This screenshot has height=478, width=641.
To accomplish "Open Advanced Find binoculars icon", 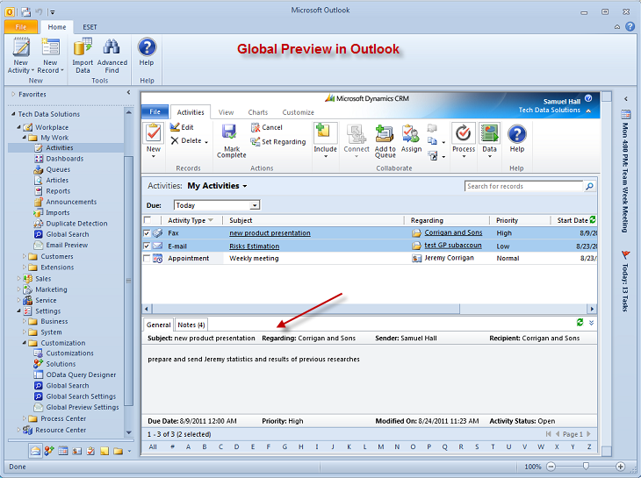I will (112, 46).
